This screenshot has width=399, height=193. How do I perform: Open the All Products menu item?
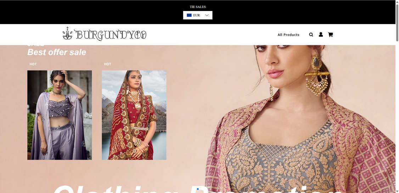click(288, 35)
